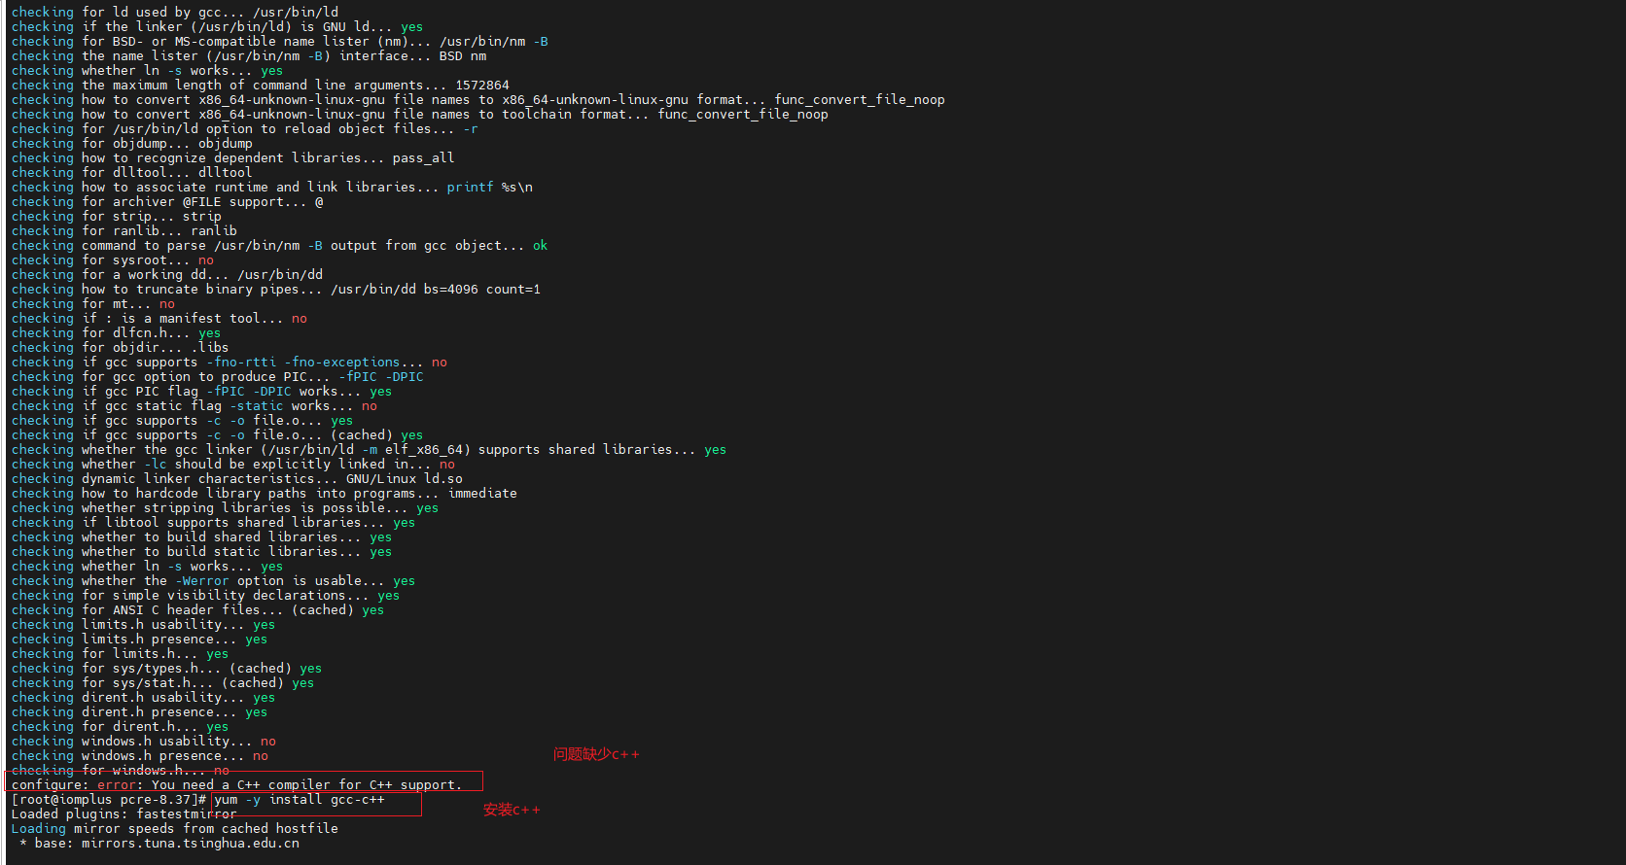Viewport: 1626px width, 865px height.
Task: Click mirrors.tuna.tsinghua.edu.cn mirror address
Action: [x=190, y=844]
